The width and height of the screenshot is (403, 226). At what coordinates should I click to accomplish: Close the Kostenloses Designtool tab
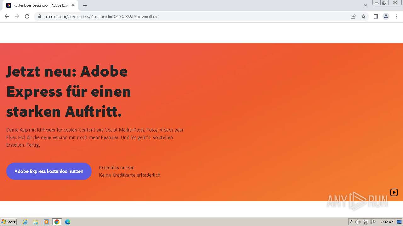[x=73, y=5]
